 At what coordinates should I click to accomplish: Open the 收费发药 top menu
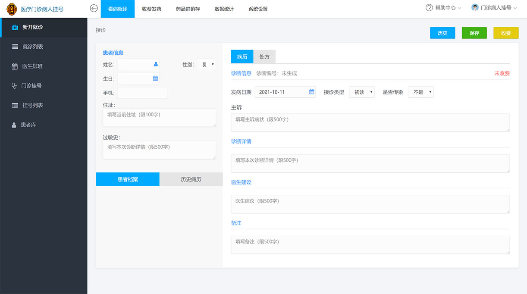pyautogui.click(x=151, y=9)
